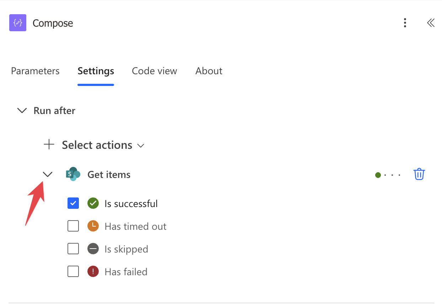442x304 pixels.
Task: Collapse the Get items status list
Action: click(x=48, y=174)
